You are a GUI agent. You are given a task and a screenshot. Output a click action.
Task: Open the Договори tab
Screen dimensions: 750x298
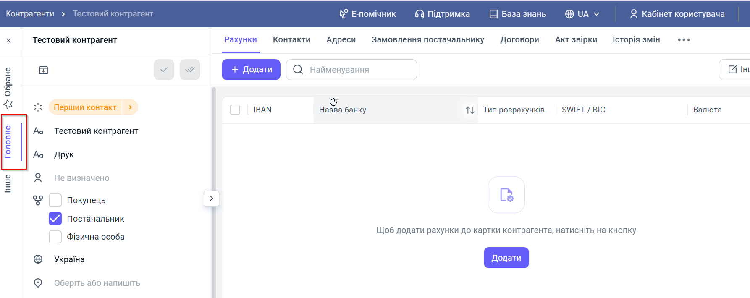click(x=519, y=40)
